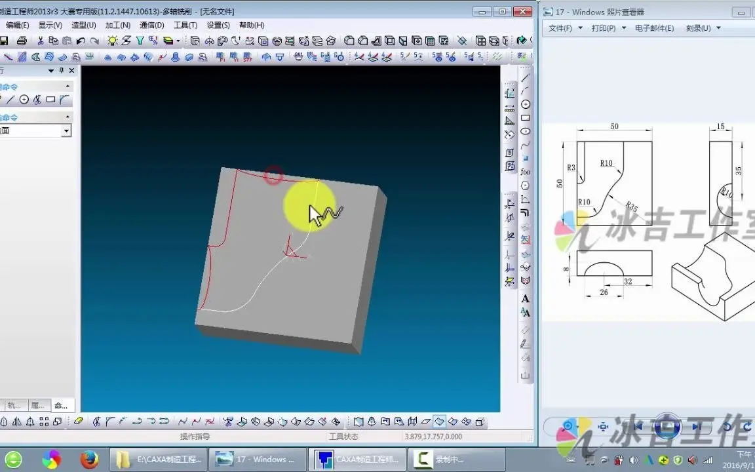Viewport: 755px width, 472px height.
Task: Click the Save floppy disk icon
Action: tap(4, 41)
